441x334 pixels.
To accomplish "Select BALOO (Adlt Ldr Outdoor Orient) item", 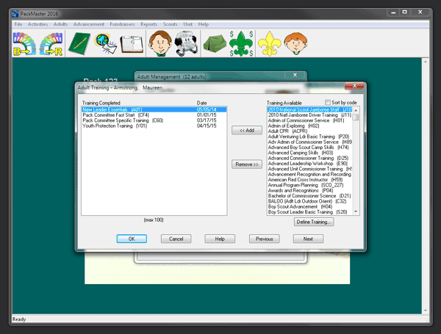I will (x=309, y=201).
